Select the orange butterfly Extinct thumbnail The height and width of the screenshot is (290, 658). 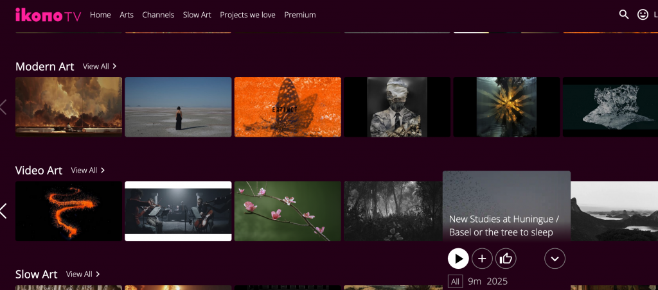(287, 107)
